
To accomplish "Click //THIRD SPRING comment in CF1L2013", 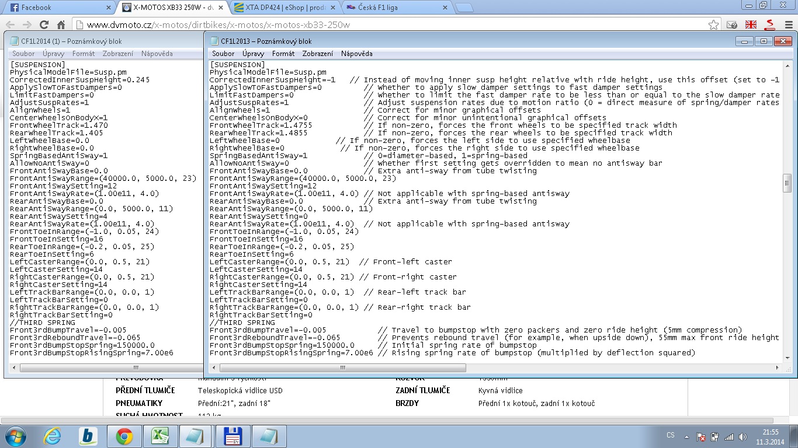I will (x=242, y=323).
